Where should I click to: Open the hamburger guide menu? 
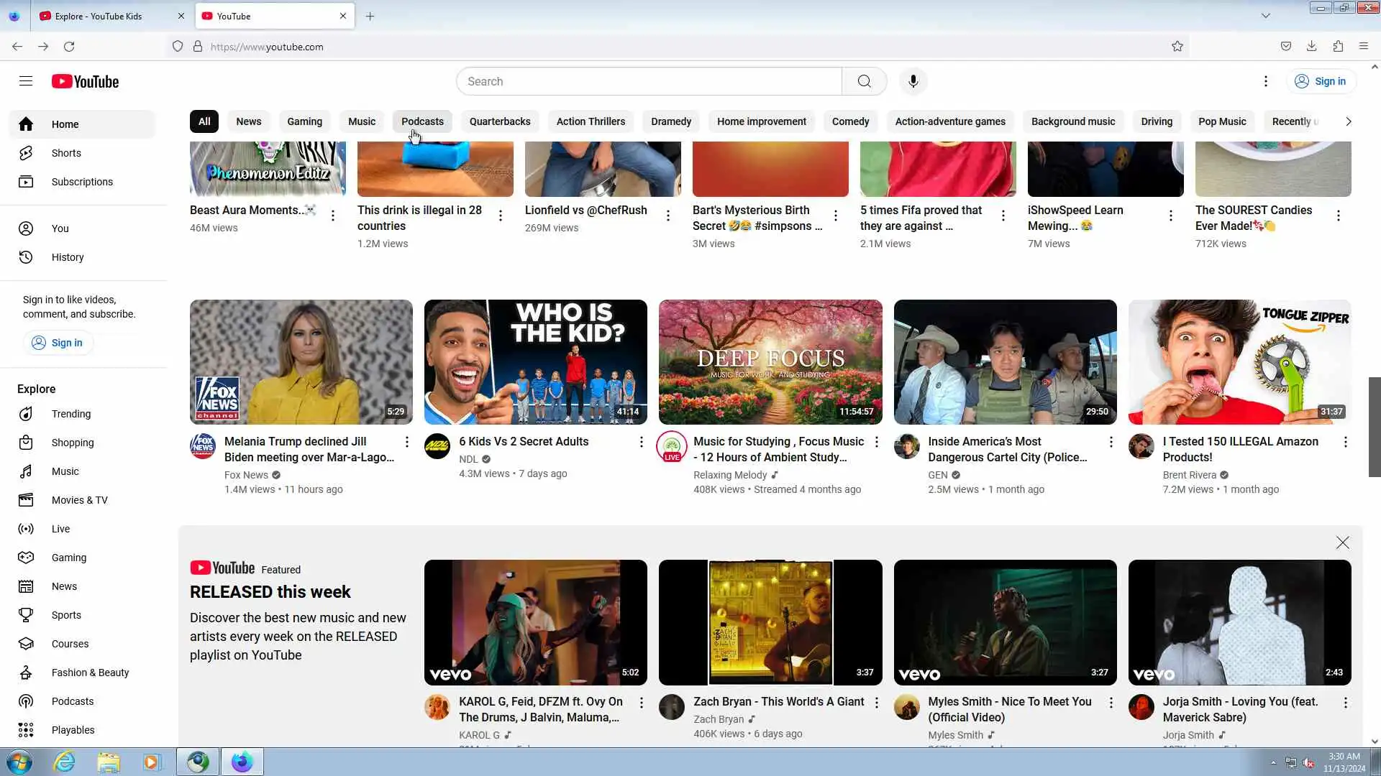(x=26, y=81)
